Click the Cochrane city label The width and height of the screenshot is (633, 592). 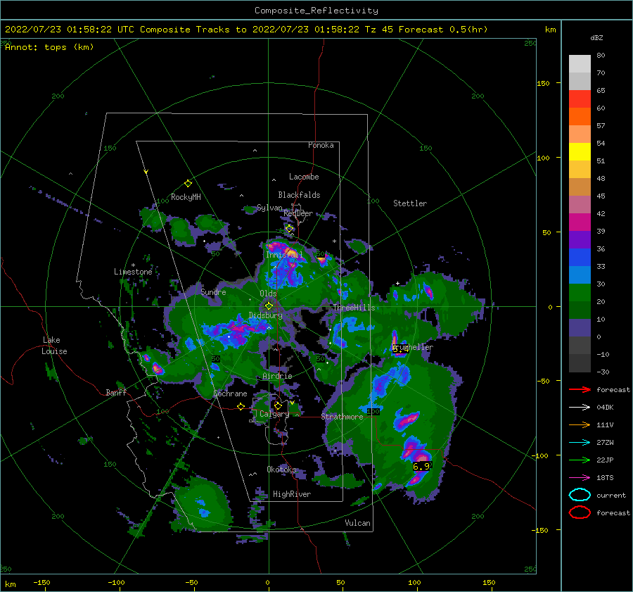point(230,393)
